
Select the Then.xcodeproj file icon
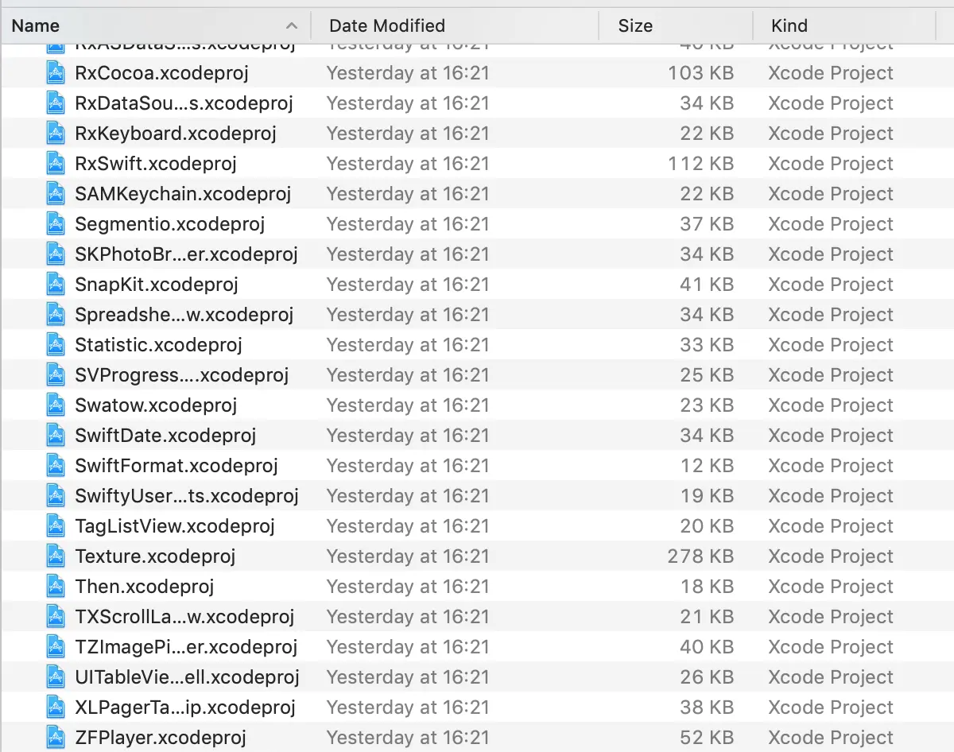pyautogui.click(x=56, y=587)
